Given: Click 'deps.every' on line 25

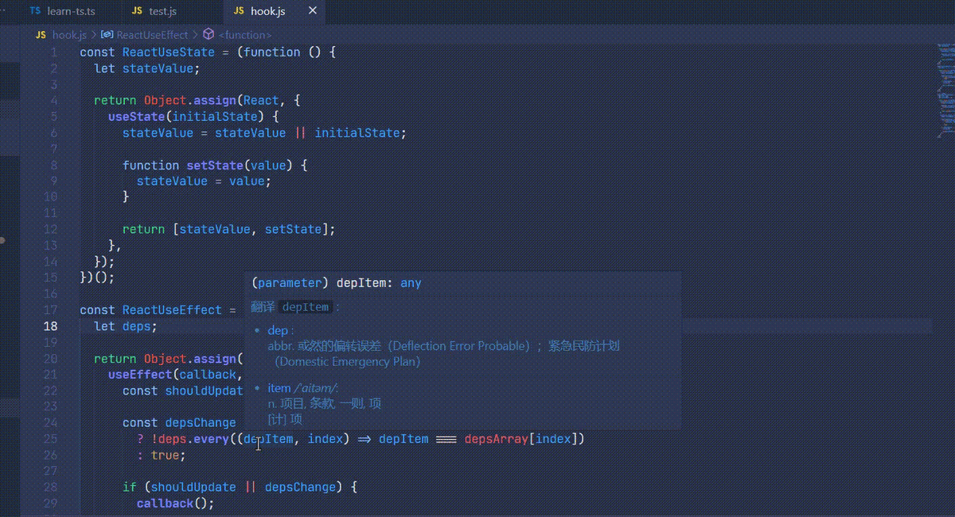Looking at the screenshot, I should (193, 439).
